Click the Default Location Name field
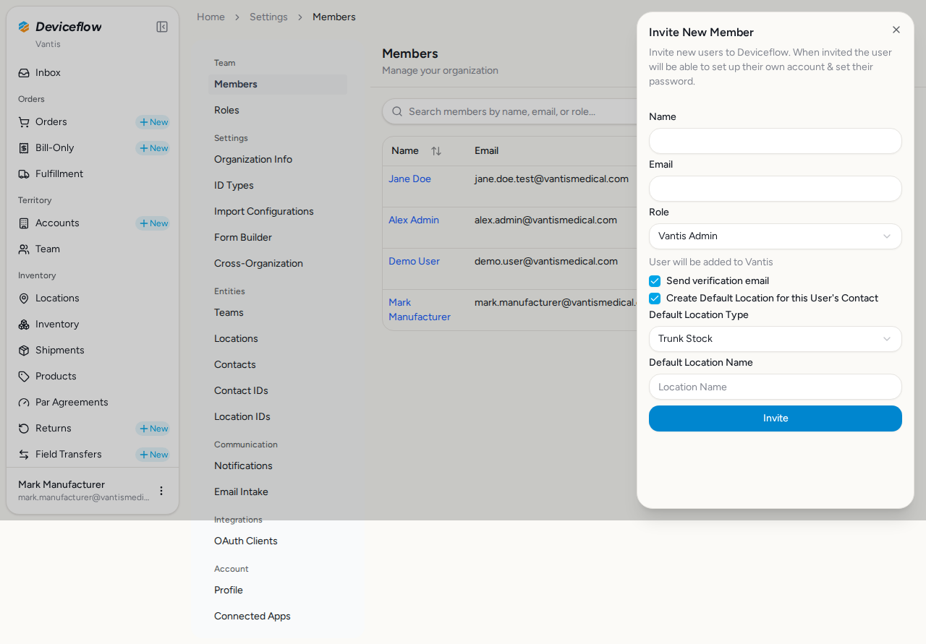The width and height of the screenshot is (926, 644). coord(776,387)
